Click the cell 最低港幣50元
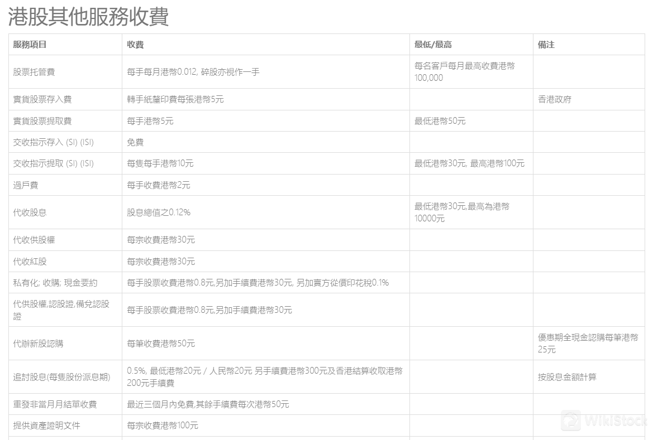 pos(440,121)
